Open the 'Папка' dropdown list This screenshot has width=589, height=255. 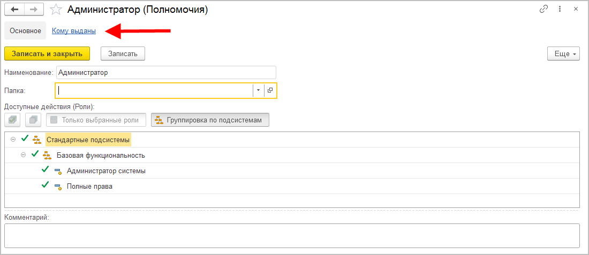(258, 90)
